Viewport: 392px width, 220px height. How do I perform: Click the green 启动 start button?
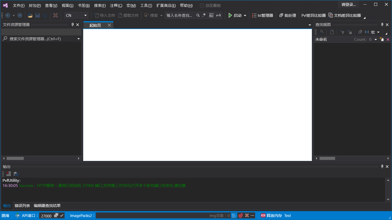(x=235, y=15)
